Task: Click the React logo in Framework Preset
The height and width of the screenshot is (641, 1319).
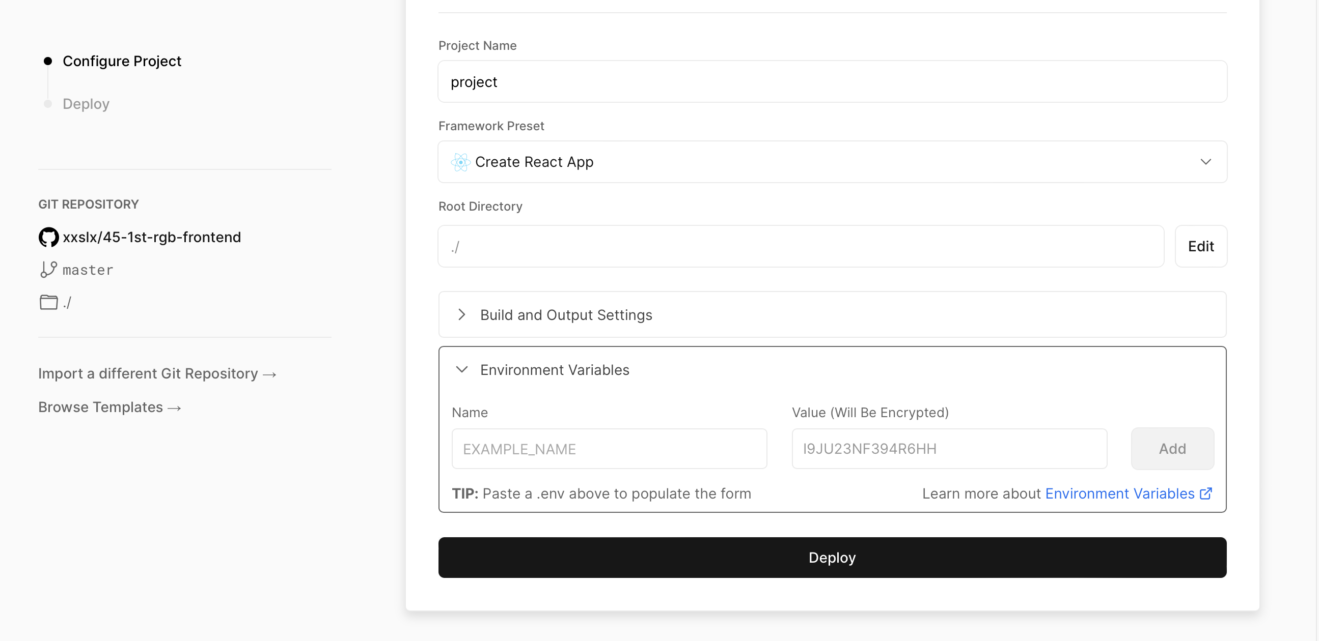Action: pyautogui.click(x=460, y=162)
